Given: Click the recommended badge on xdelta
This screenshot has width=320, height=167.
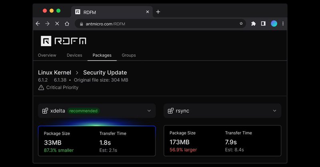Looking at the screenshot, I should coord(83,111).
